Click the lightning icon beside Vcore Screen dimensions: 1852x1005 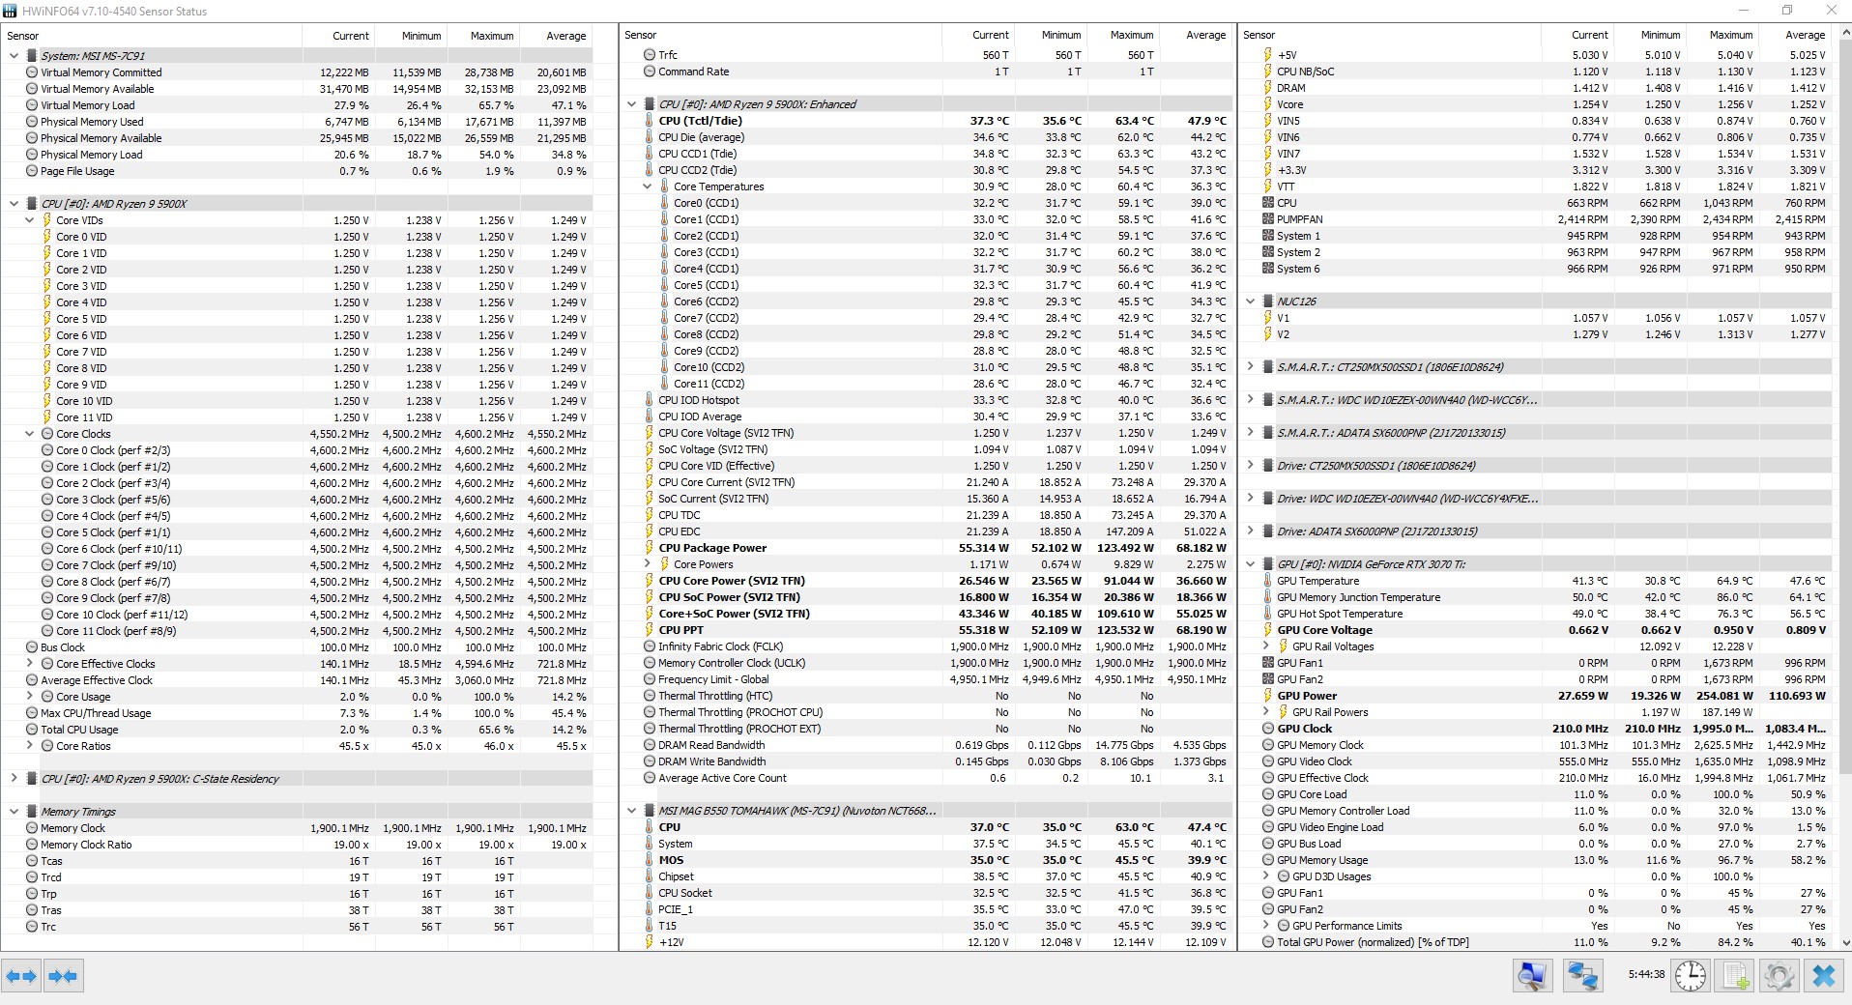tap(1267, 104)
